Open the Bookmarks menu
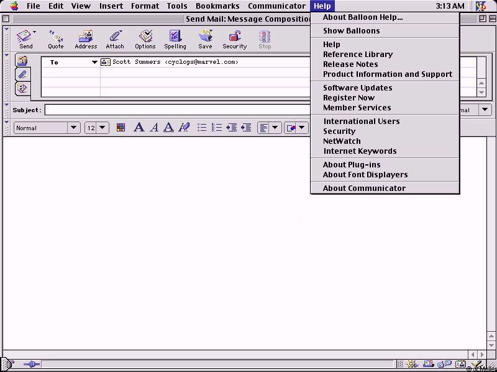 (217, 6)
